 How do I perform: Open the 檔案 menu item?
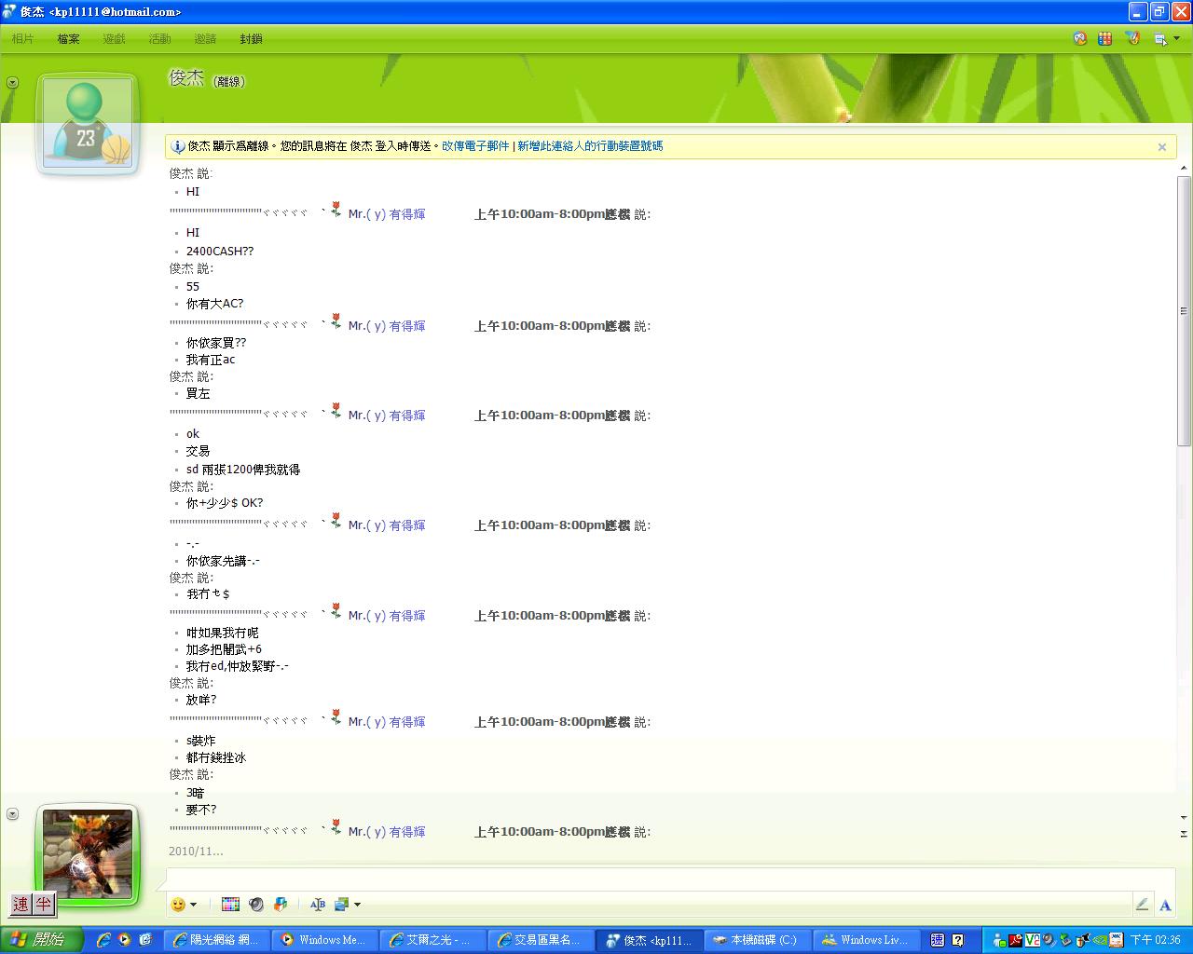(68, 39)
